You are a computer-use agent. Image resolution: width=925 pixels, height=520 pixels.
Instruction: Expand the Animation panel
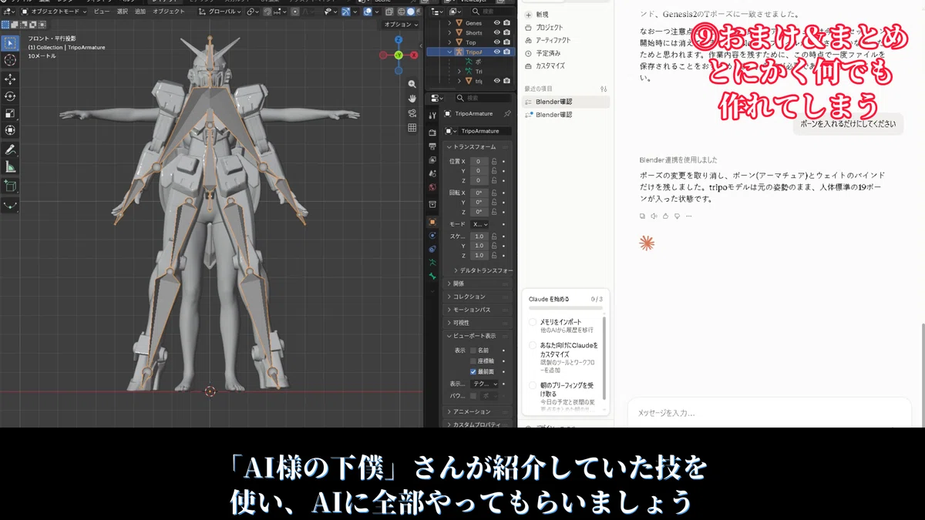476,411
